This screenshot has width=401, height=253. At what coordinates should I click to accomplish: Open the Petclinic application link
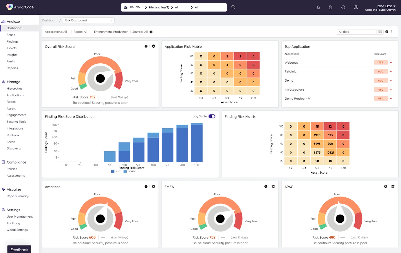[x=290, y=71]
